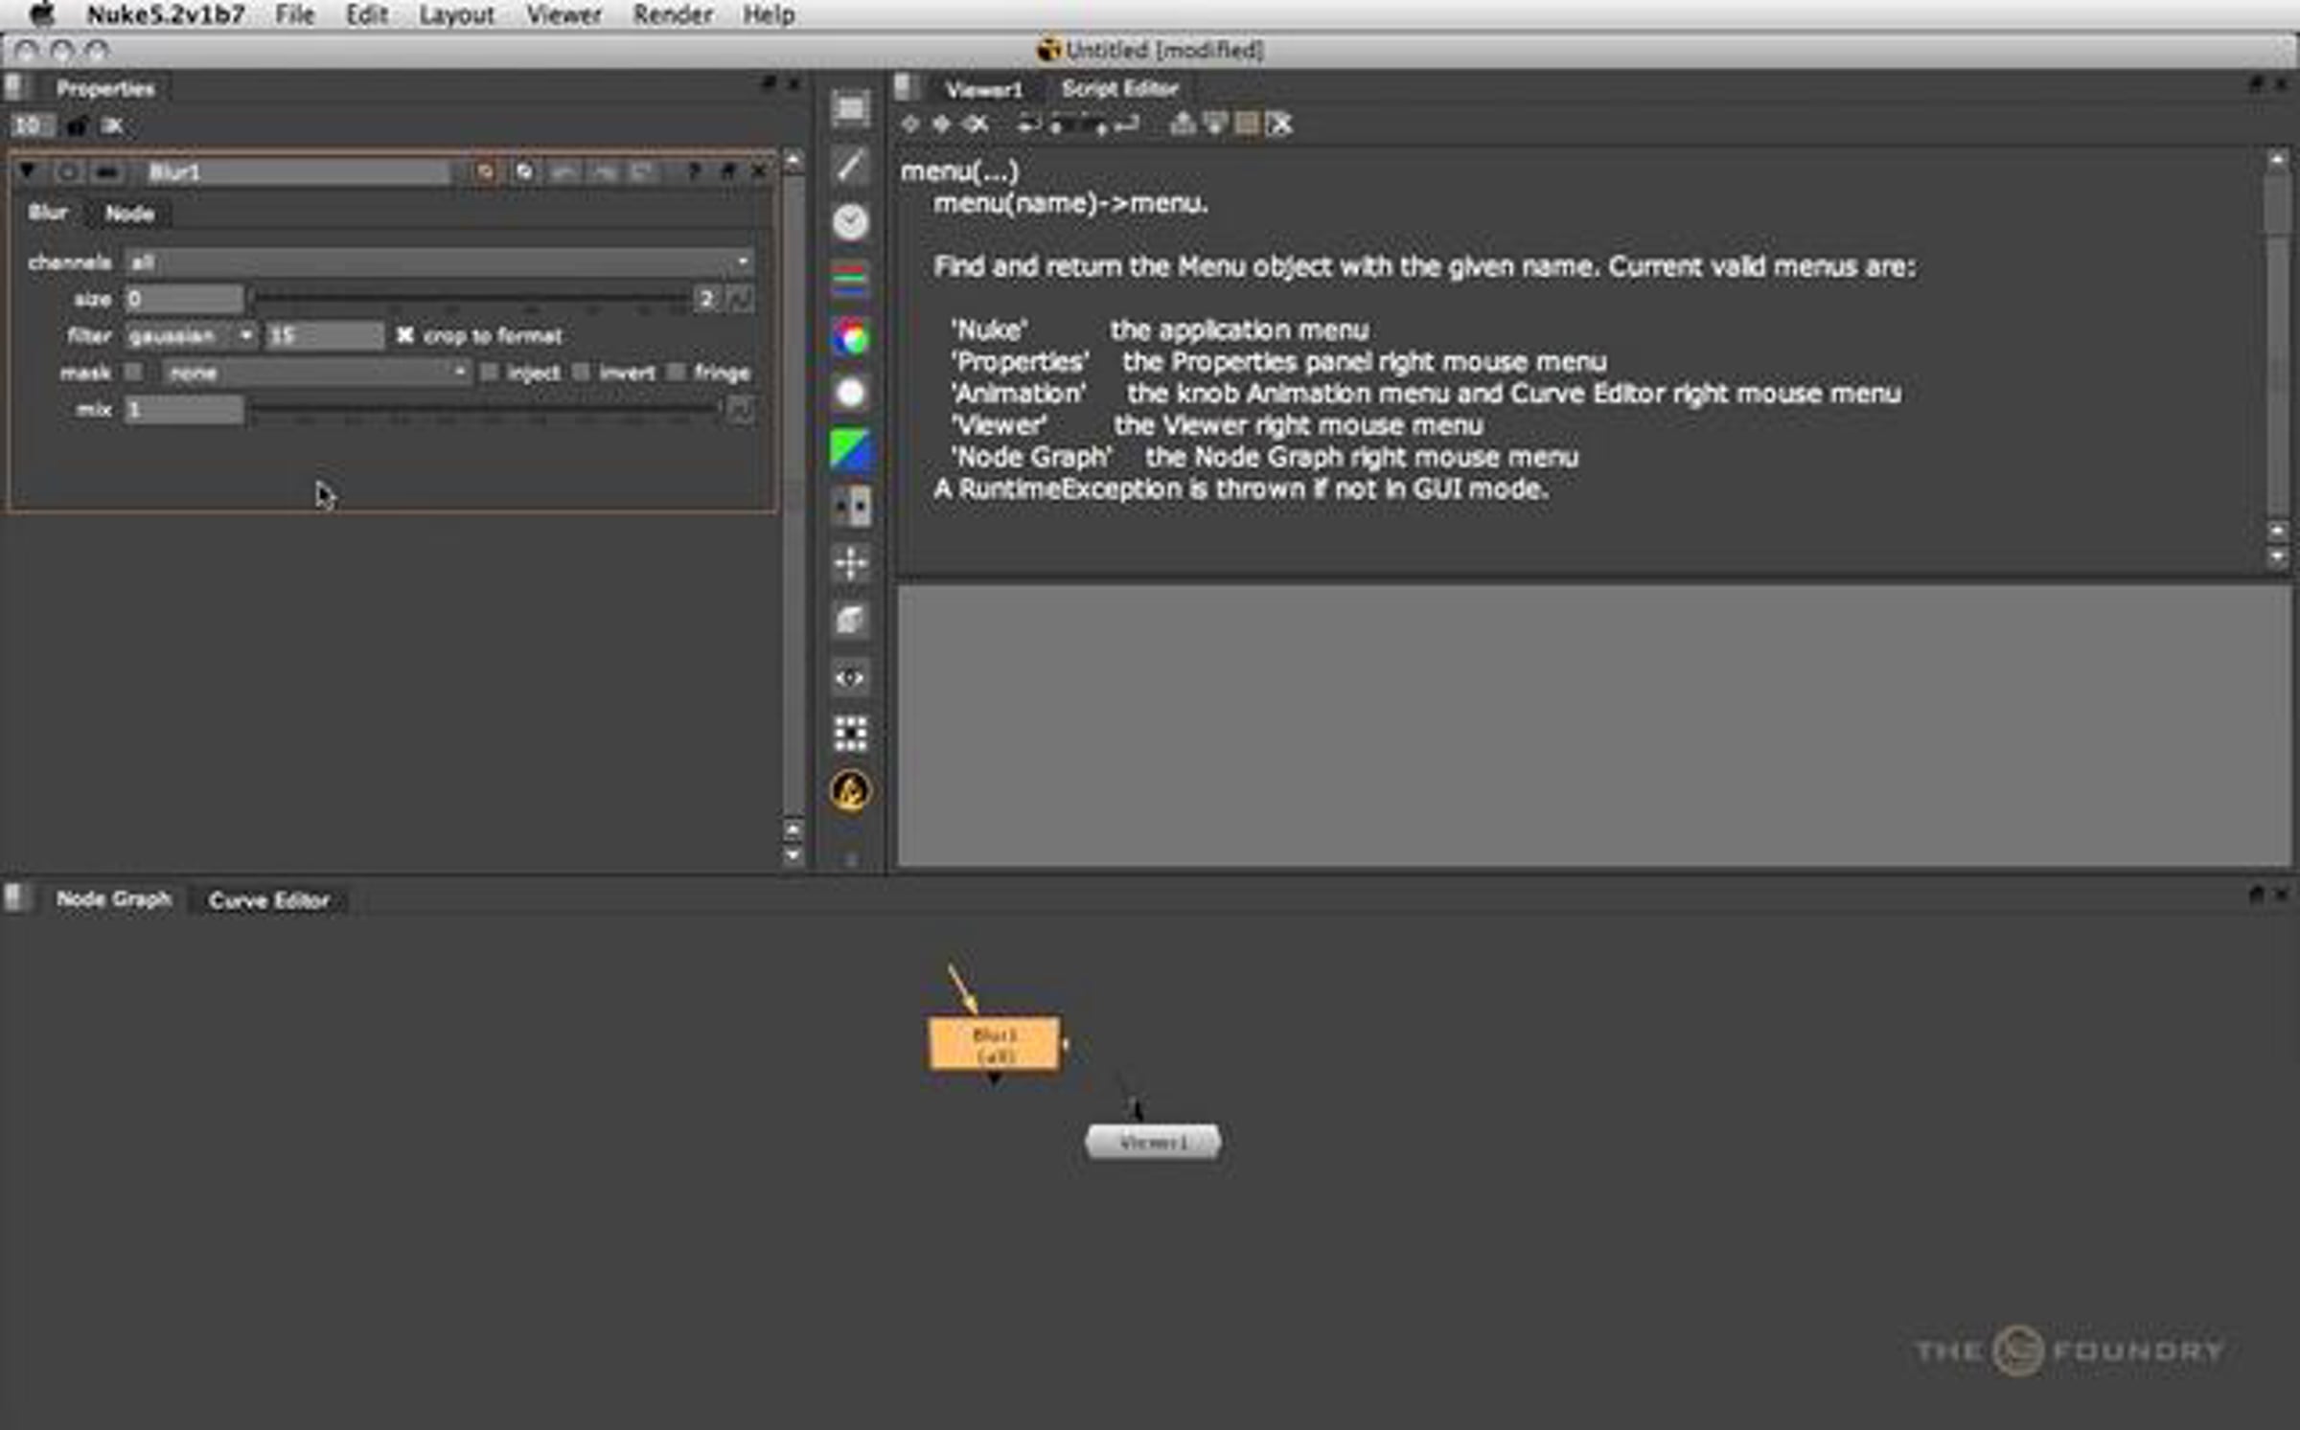Split size into two channels with the 2 button
2300x1430 pixels.
pyautogui.click(x=706, y=299)
